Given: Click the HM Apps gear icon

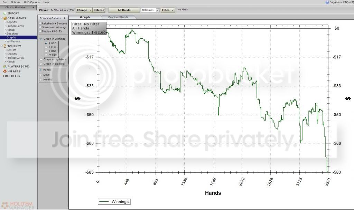Looking at the screenshot, I should coord(5,71).
